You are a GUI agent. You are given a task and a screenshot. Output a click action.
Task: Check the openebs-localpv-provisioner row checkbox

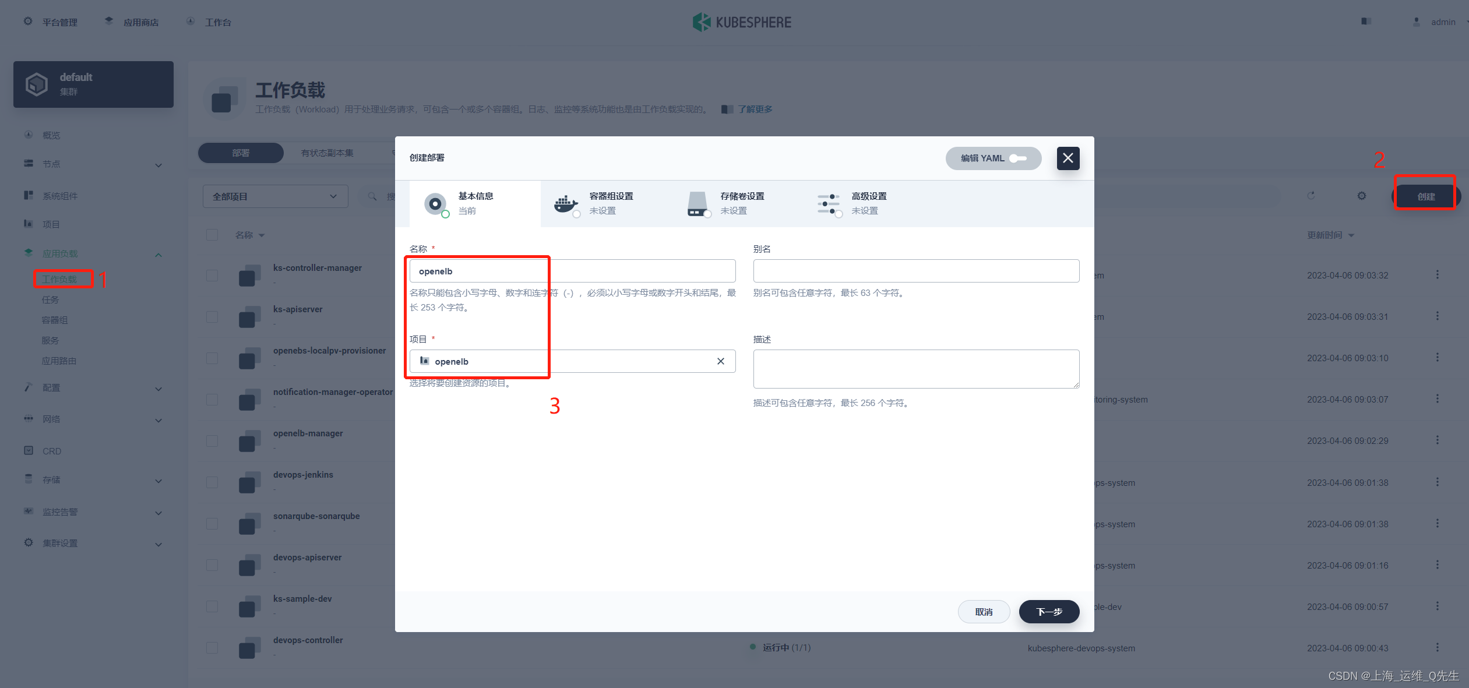point(212,358)
